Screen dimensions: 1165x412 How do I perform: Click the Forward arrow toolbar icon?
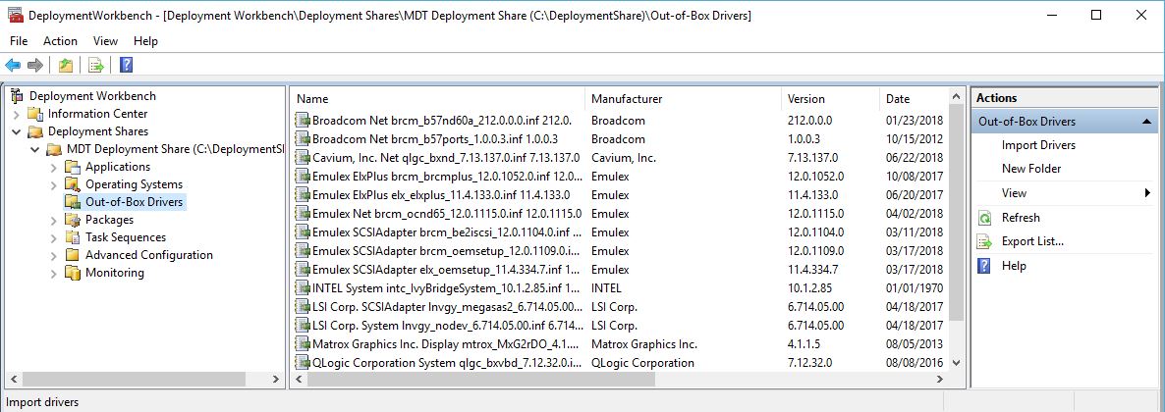tap(35, 66)
